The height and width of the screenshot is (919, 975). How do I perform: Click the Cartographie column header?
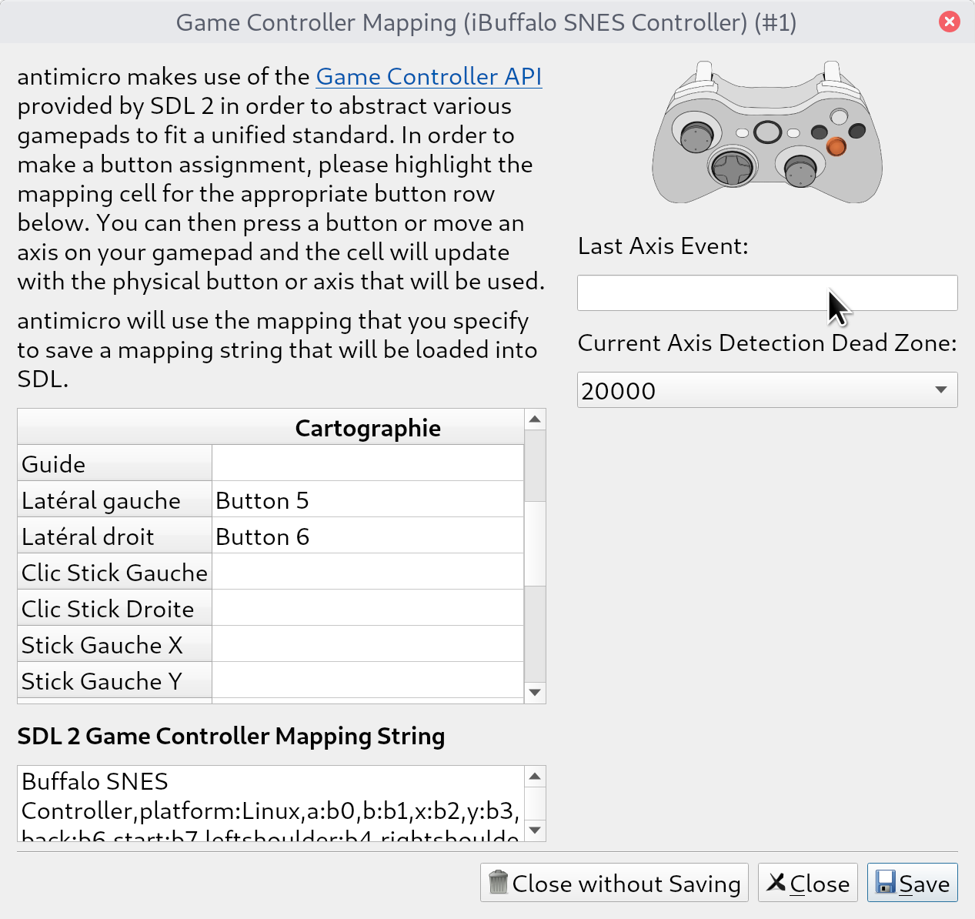(x=367, y=428)
